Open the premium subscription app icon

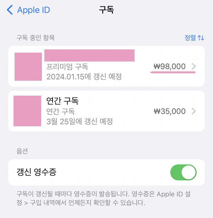click(x=28, y=67)
